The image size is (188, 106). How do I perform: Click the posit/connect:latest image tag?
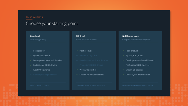point(39,85)
